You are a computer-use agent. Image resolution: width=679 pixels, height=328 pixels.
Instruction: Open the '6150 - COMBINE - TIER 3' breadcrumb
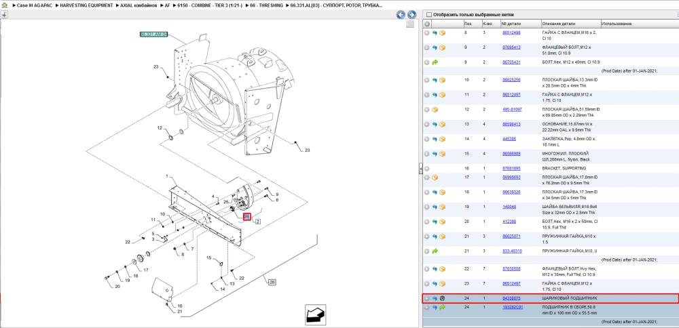point(209,6)
